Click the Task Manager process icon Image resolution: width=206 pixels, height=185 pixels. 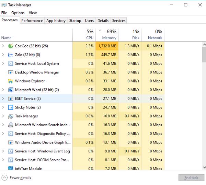tap(11, 116)
